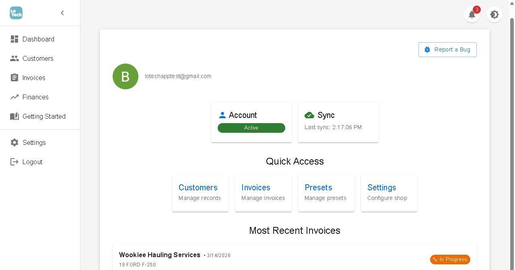Open the Invoices quick access card
Viewport: 515px width, 270px height.
[x=263, y=193]
